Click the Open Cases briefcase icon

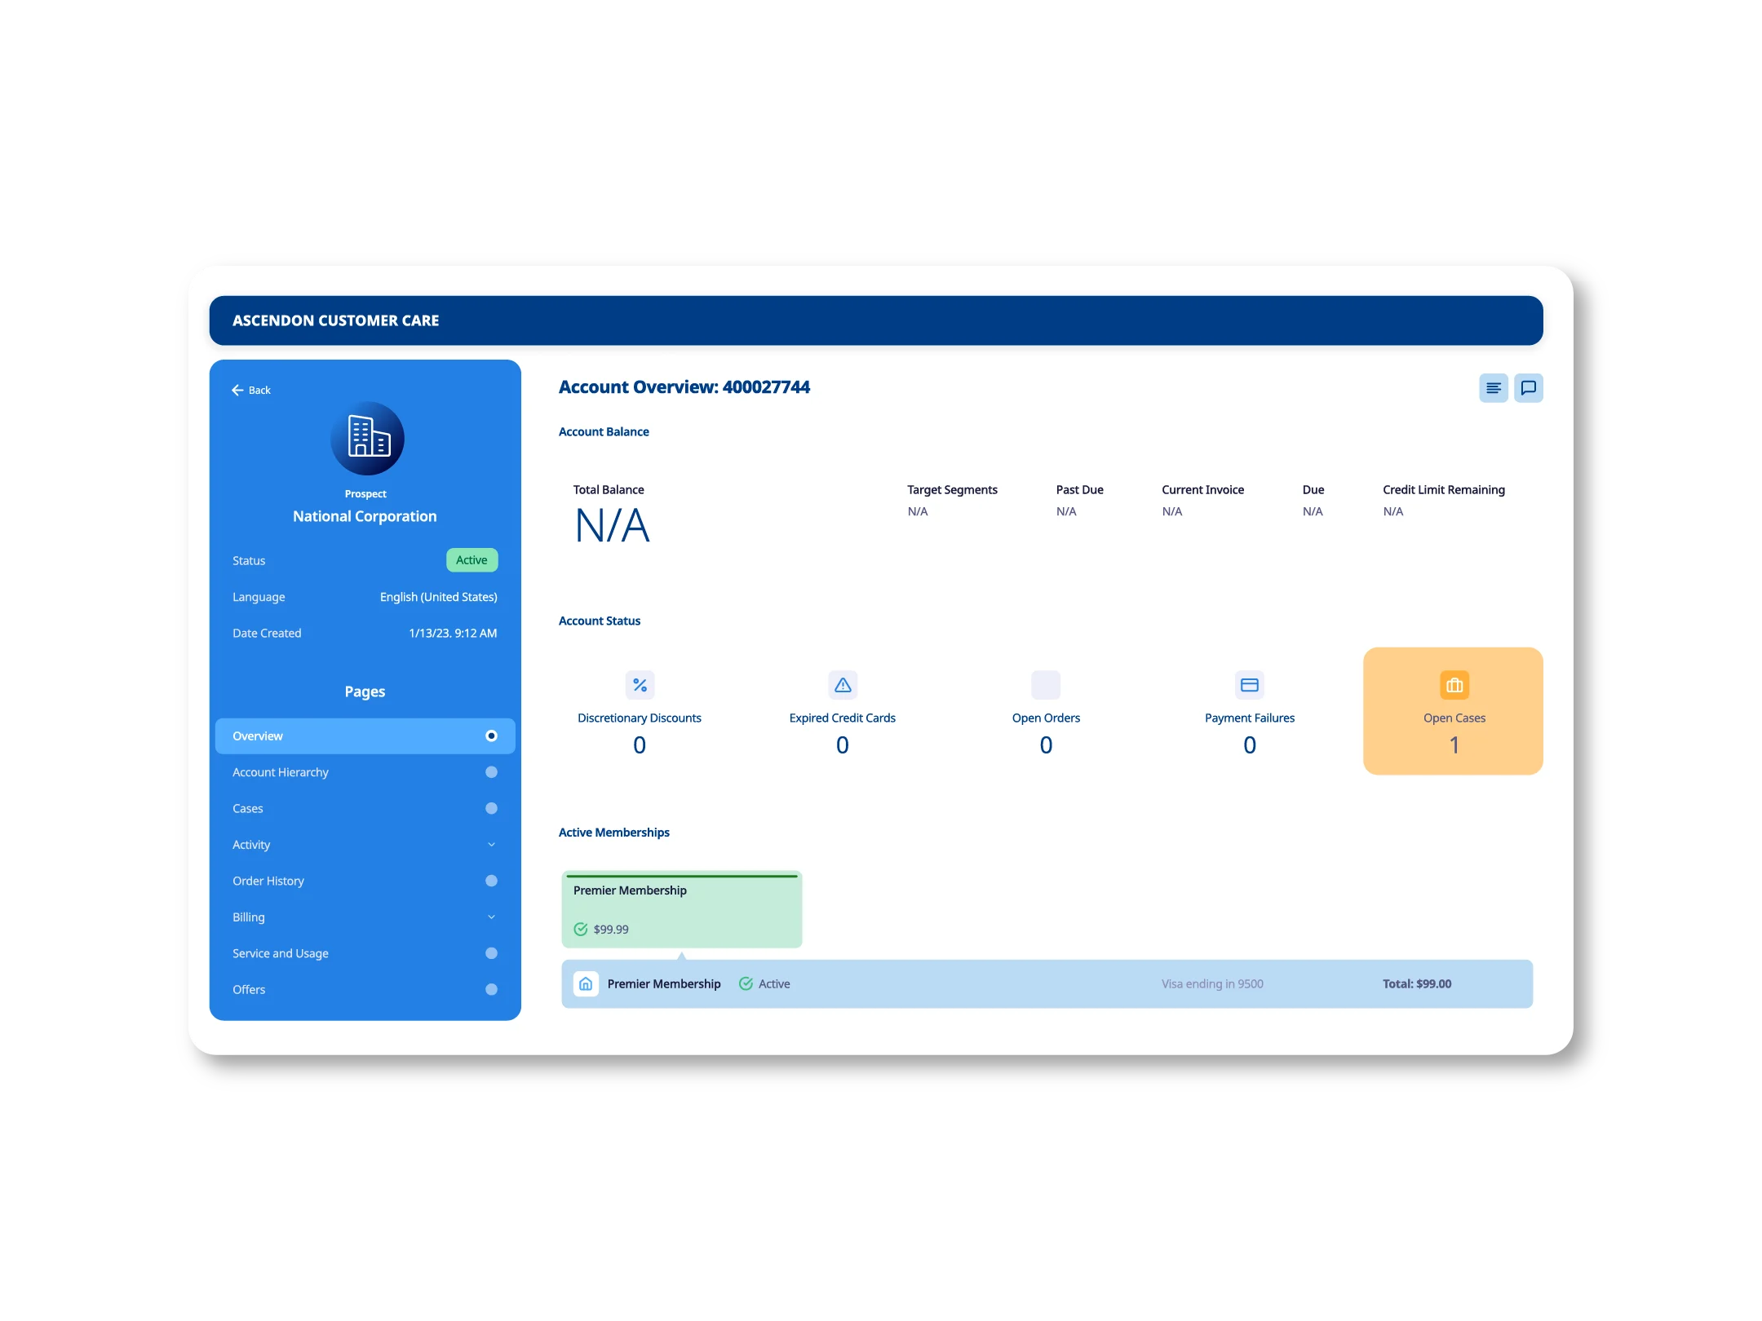coord(1454,685)
